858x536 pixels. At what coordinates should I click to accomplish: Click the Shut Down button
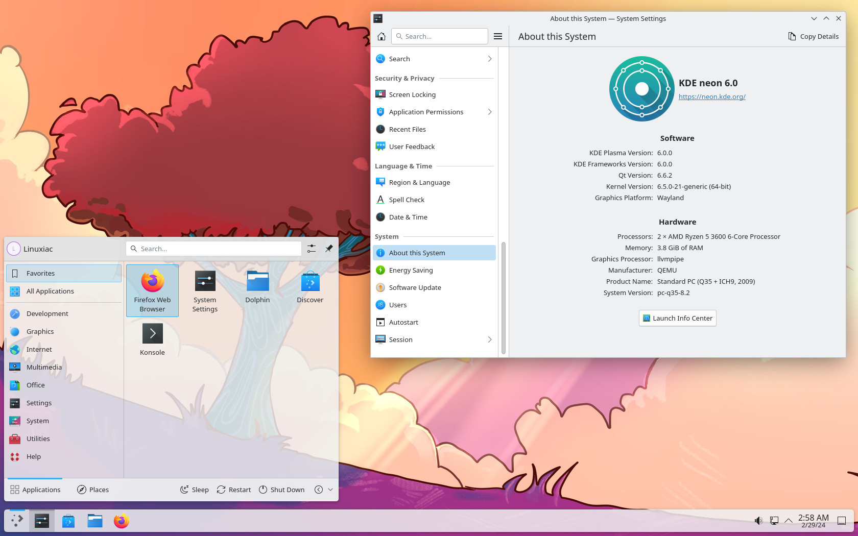(x=281, y=490)
